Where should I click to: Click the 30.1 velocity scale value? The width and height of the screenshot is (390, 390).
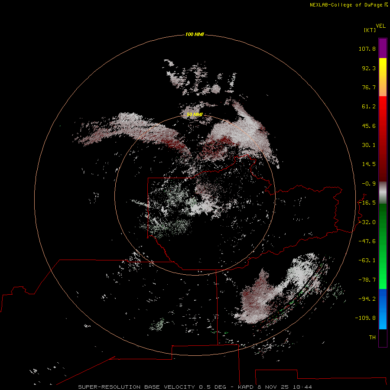(369, 145)
